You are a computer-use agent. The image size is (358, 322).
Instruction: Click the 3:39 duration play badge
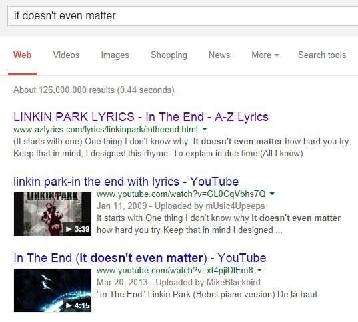click(x=77, y=229)
